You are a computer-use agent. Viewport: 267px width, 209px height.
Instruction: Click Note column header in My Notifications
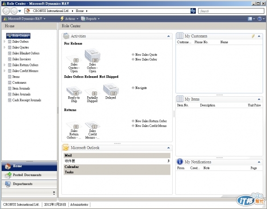coord(206,168)
